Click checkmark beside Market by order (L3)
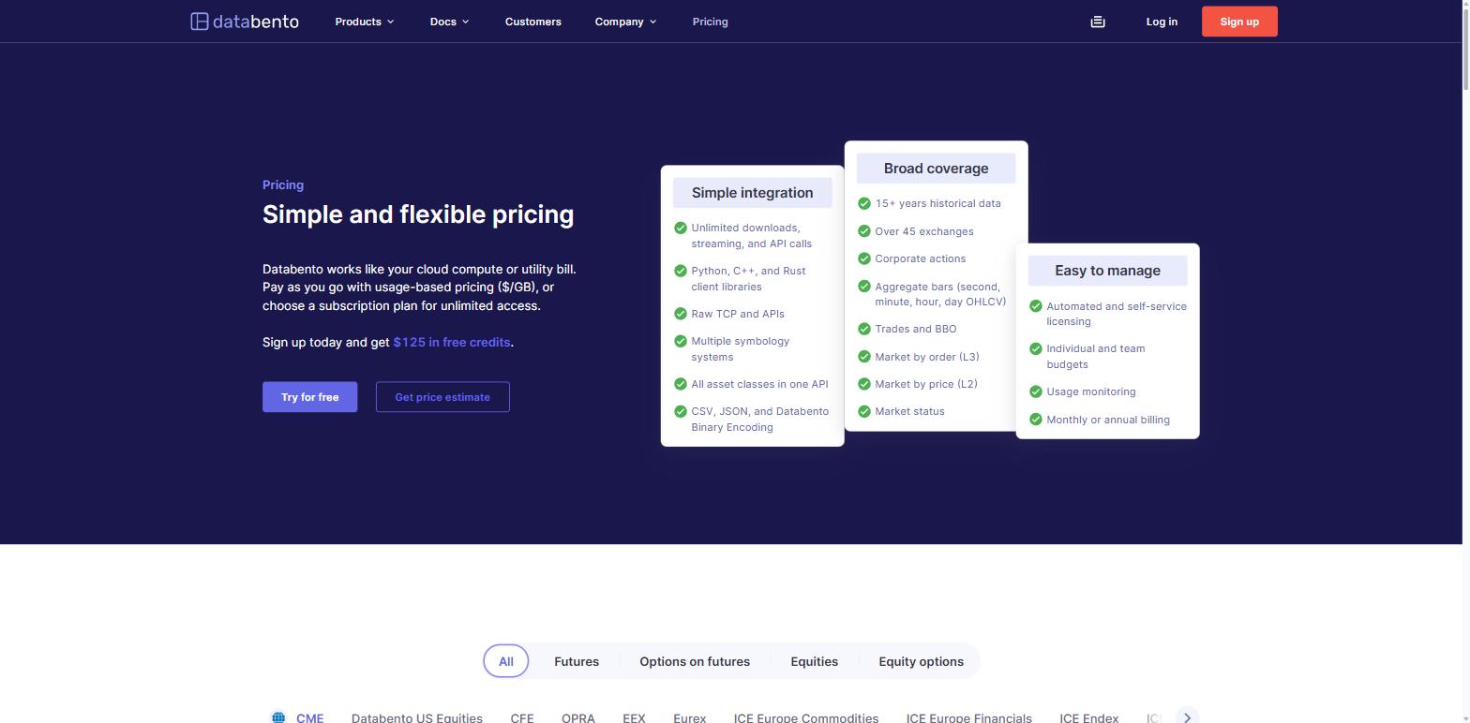This screenshot has height=723, width=1470. [864, 357]
